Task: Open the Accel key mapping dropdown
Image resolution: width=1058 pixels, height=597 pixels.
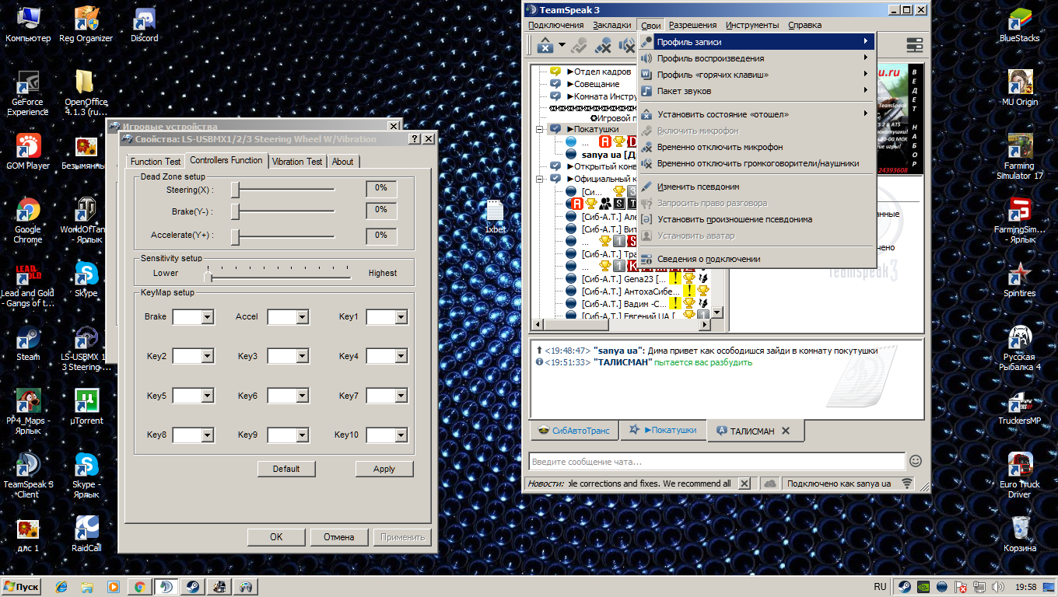Action: [302, 317]
